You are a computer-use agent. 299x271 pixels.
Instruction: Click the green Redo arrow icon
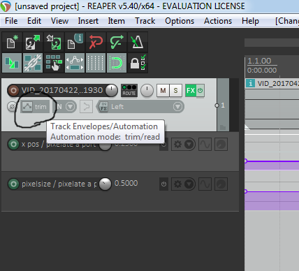point(117,42)
